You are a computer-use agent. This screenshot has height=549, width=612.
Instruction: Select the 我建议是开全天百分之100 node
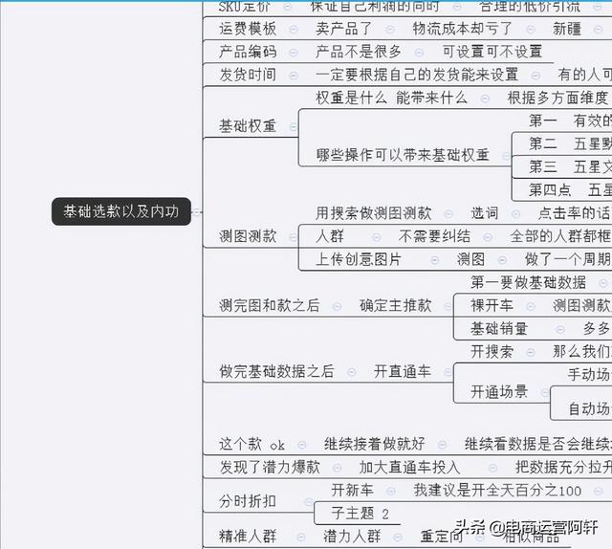click(x=497, y=490)
